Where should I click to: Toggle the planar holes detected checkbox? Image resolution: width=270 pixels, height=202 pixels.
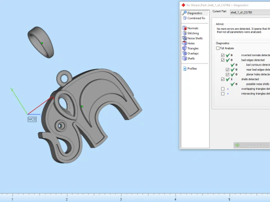(227, 75)
